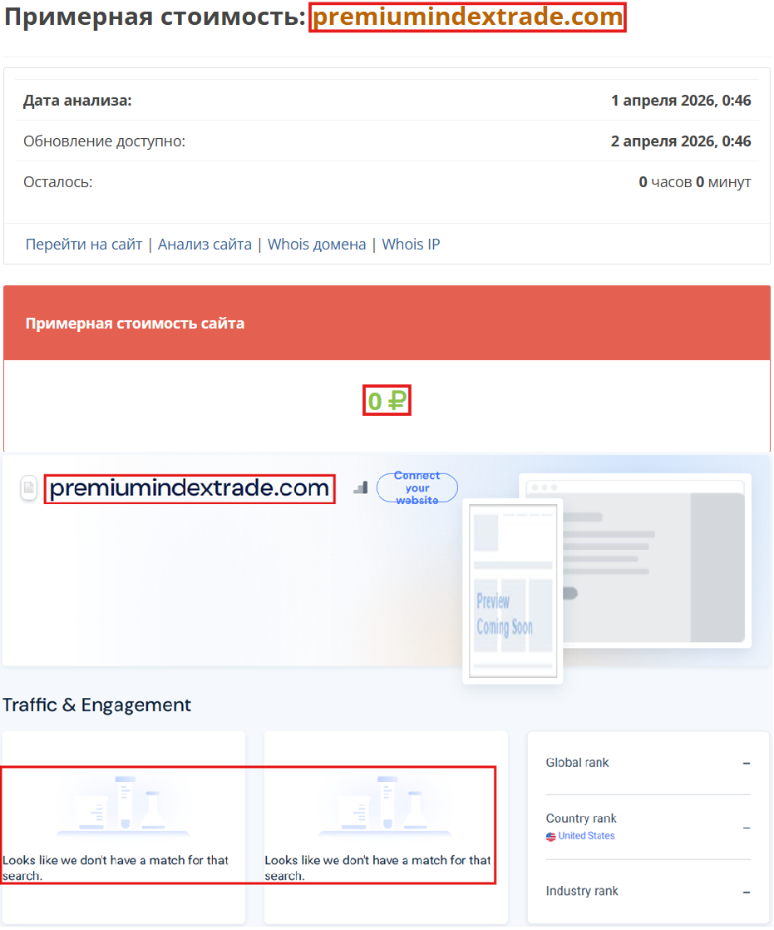774x930 pixels.
Task: Click the Примерная стоимость сайта header bar
Action: (x=387, y=323)
